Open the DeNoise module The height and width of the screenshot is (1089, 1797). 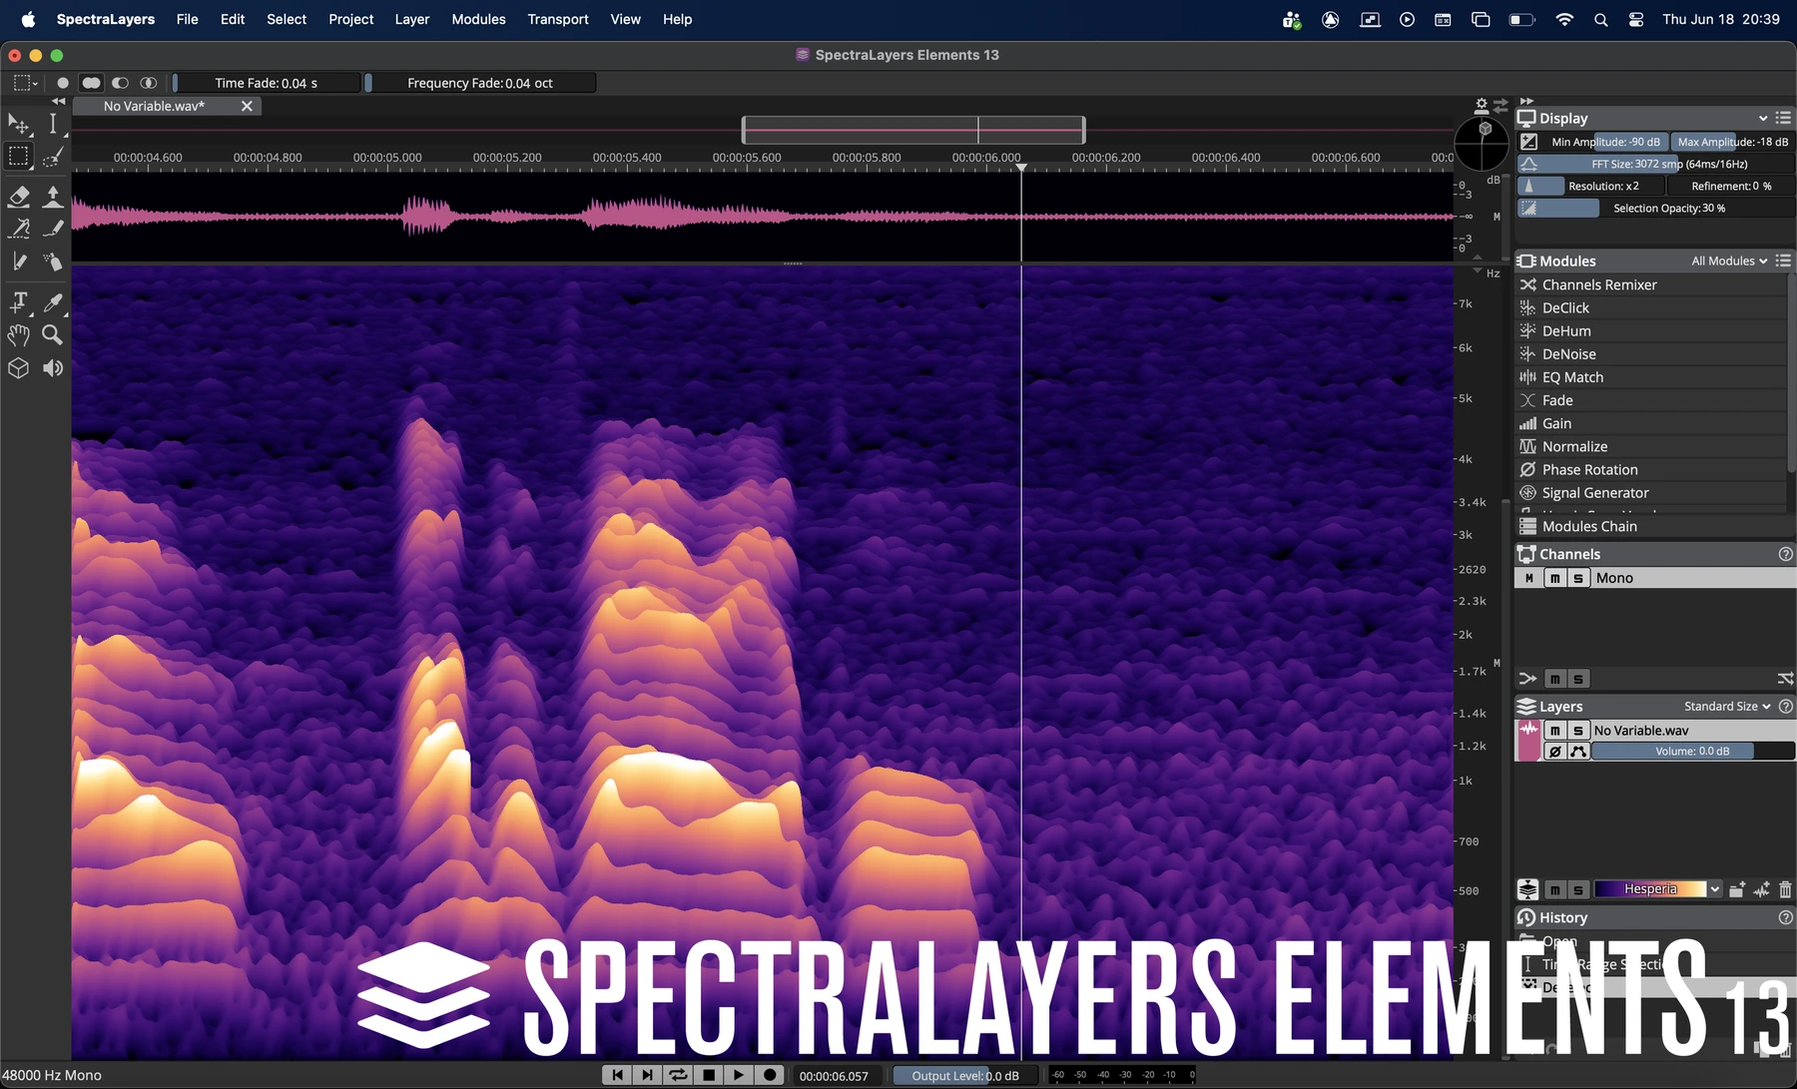[1652, 353]
